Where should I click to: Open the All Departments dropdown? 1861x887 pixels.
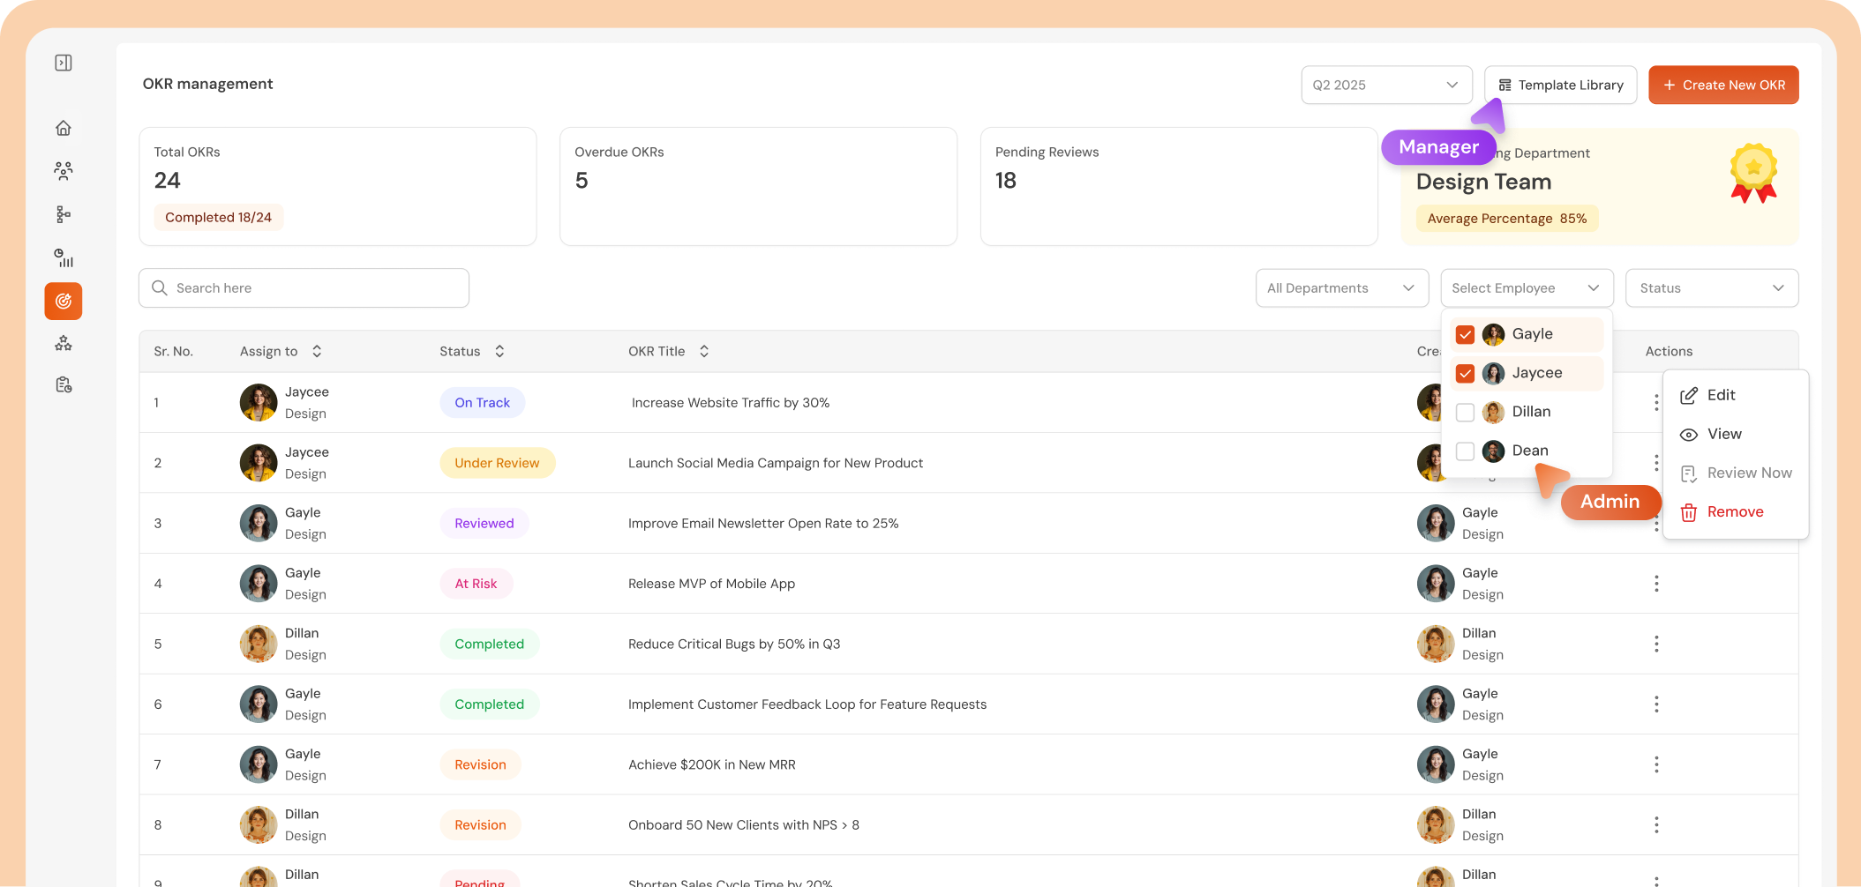[x=1342, y=287]
